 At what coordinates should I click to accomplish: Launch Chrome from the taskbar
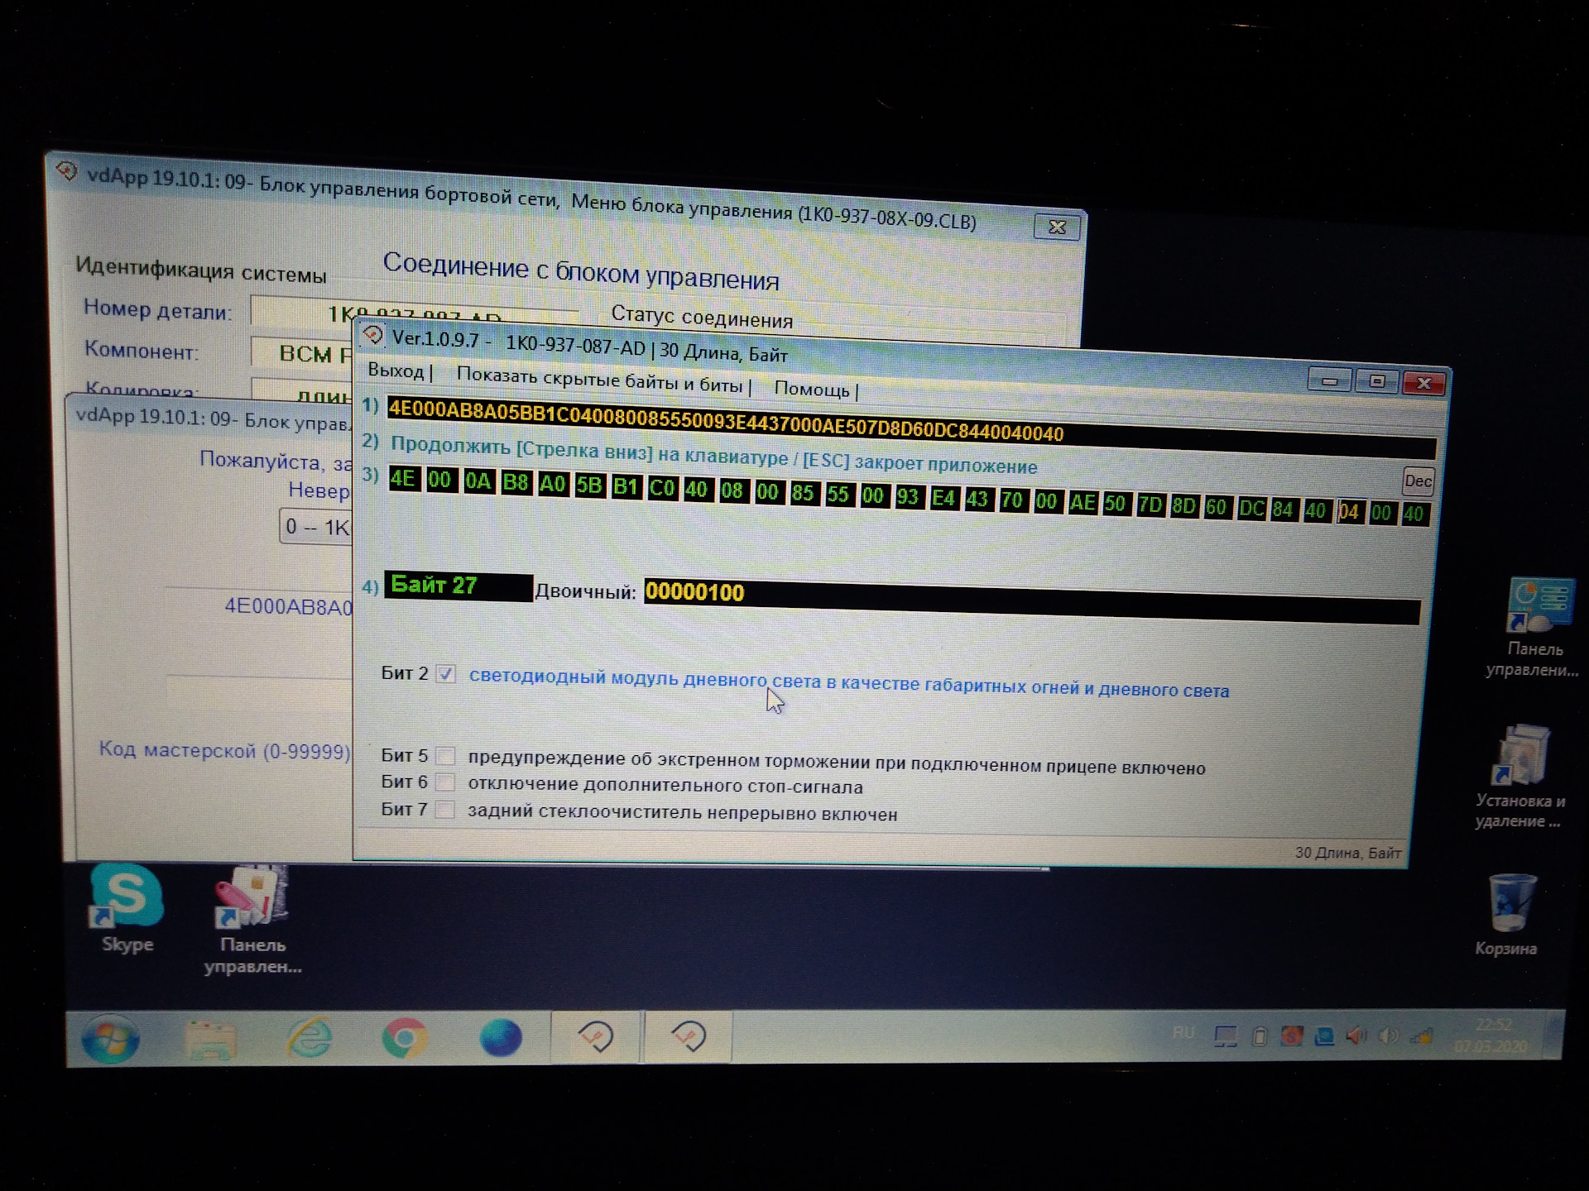(x=405, y=1038)
